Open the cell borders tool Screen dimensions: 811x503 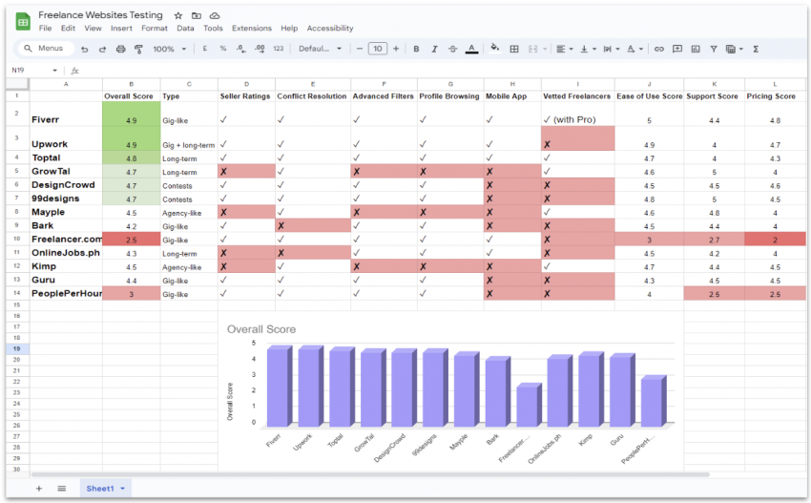pos(514,49)
